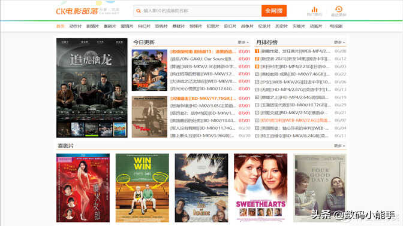The height and width of the screenshot is (226, 403).
Task: Click rank 3 badge in 月排行榜
Action: (257, 66)
